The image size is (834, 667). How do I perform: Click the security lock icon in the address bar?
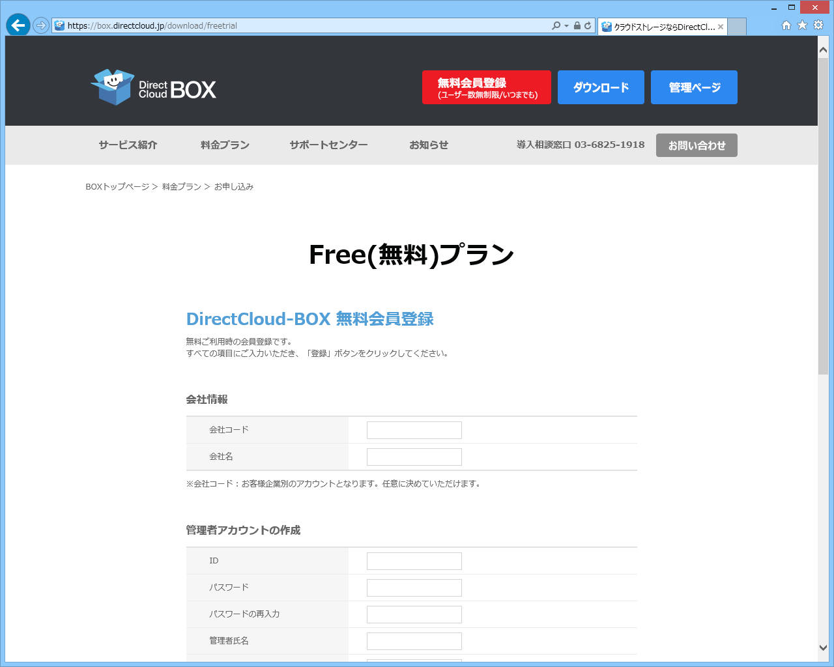coord(577,26)
